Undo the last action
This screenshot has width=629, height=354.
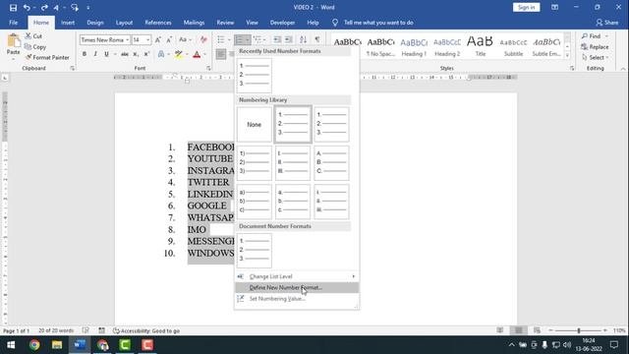click(27, 7)
